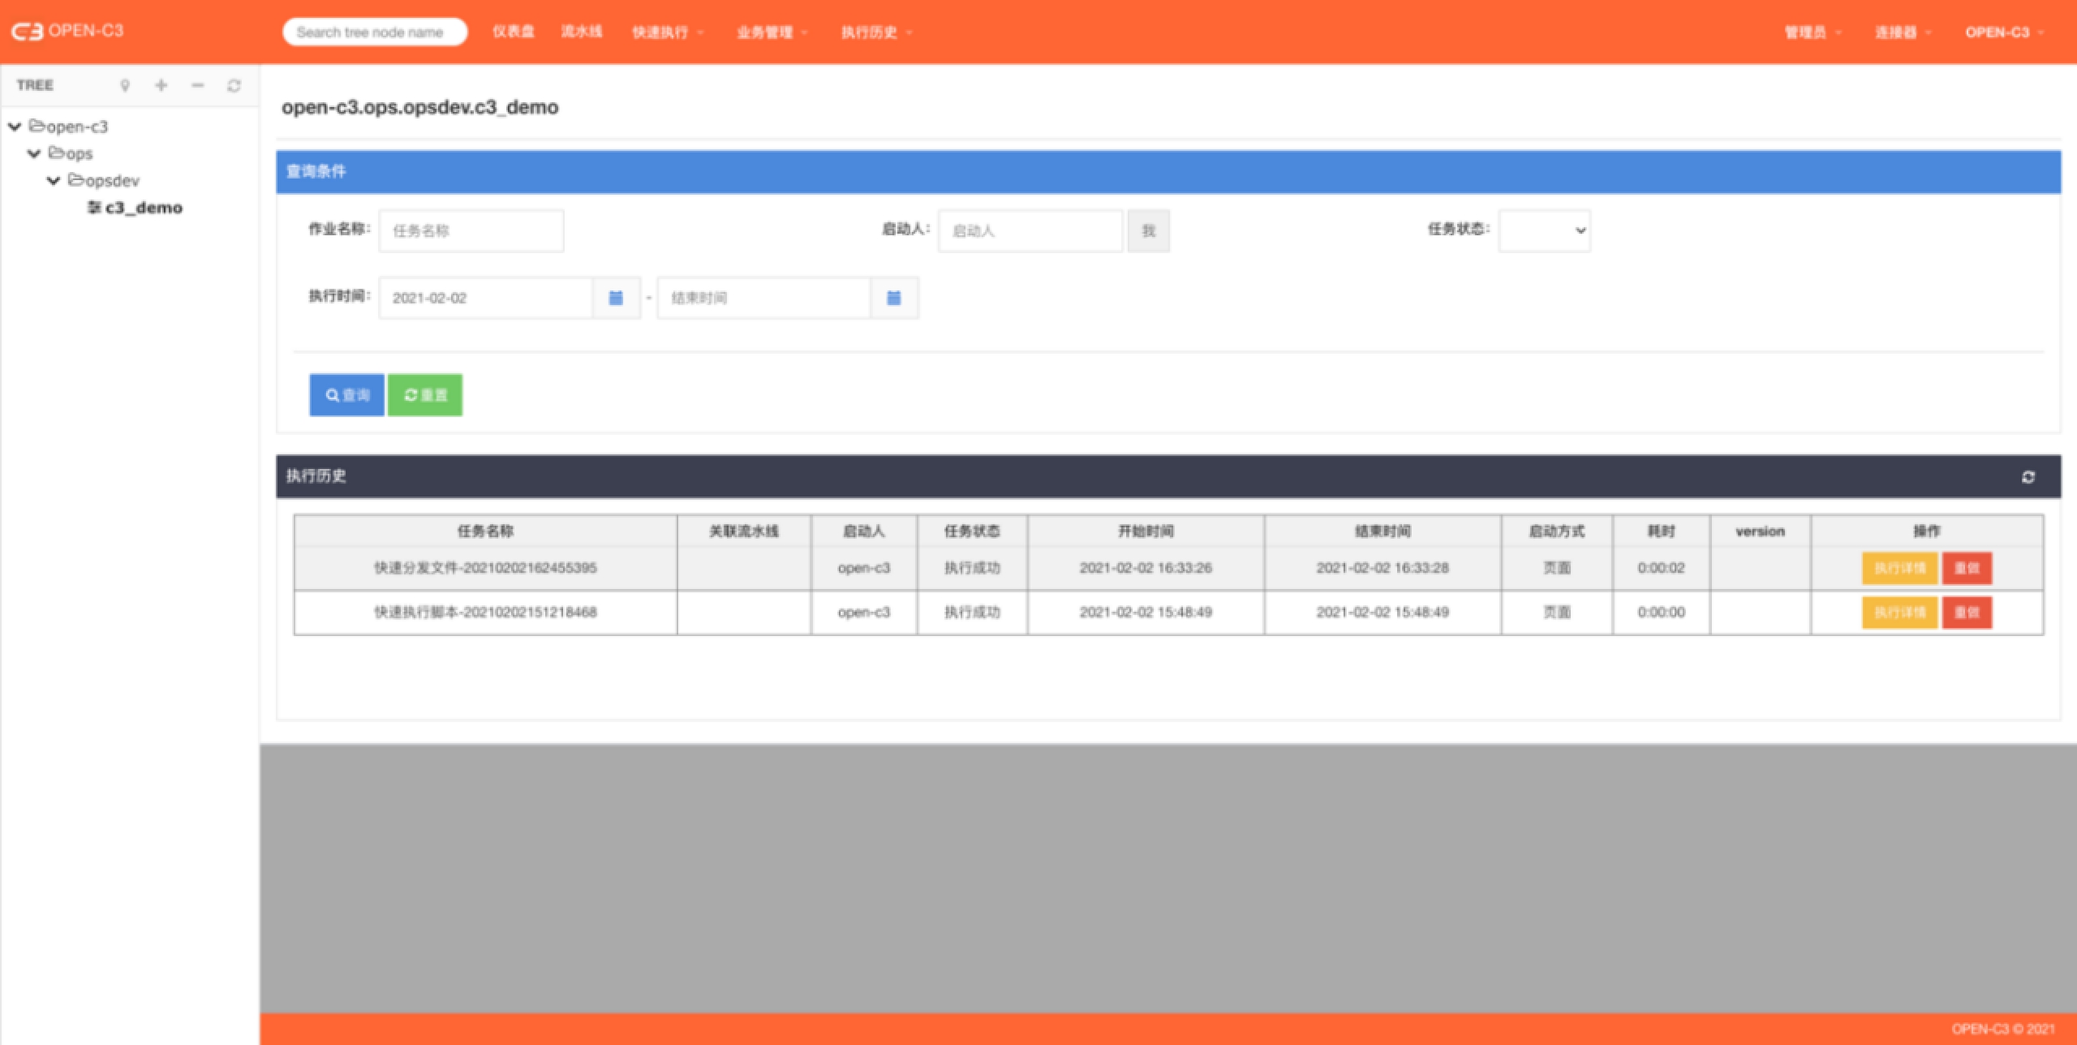
Task: Click the plus icon in TREE header
Action: point(161,85)
